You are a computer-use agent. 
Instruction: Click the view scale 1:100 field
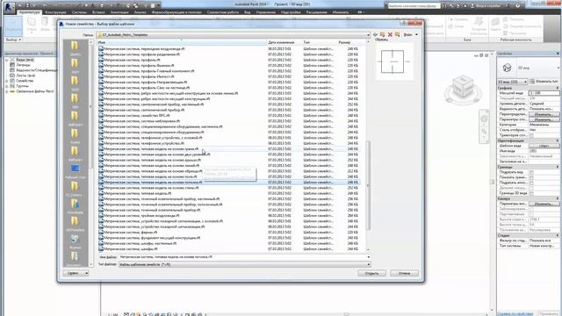[544, 93]
